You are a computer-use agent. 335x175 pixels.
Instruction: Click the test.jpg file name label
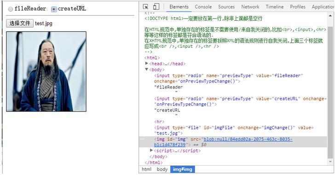(x=44, y=23)
